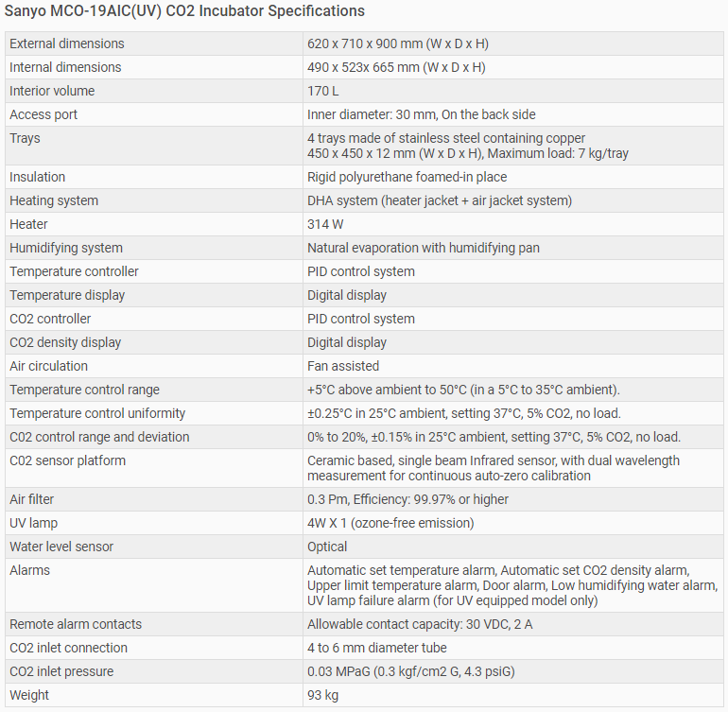The height and width of the screenshot is (712, 728).
Task: Select the Optical water level sensor value
Action: [327, 547]
